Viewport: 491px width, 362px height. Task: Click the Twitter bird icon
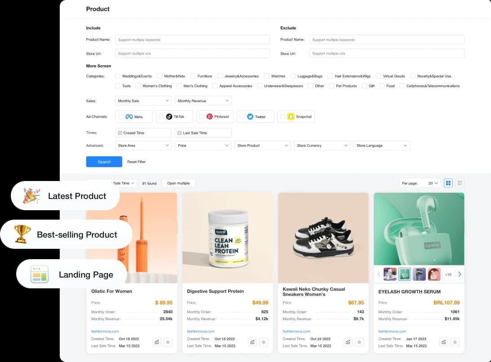pyautogui.click(x=250, y=117)
